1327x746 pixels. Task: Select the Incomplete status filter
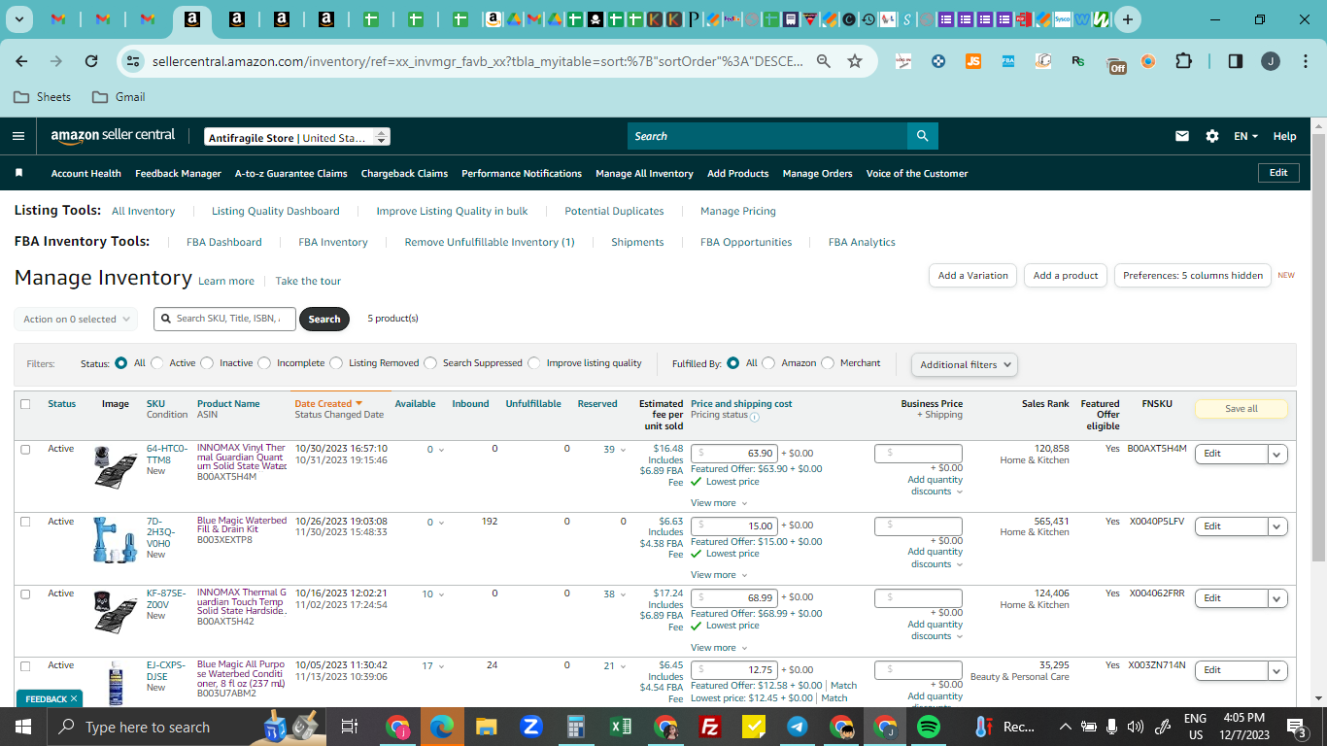(264, 363)
